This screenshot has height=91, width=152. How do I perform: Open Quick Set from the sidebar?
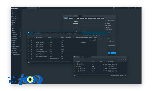coord(15,11)
